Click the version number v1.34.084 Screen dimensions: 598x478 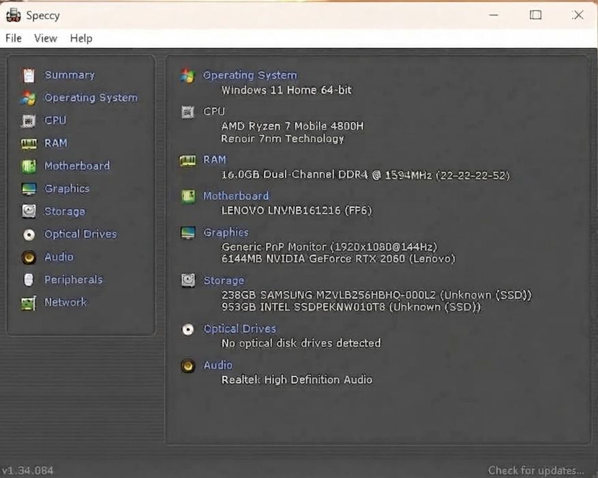(28, 470)
